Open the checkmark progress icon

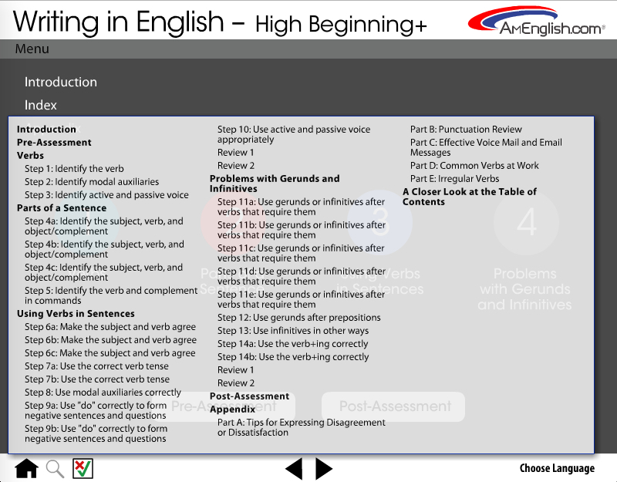point(83,469)
